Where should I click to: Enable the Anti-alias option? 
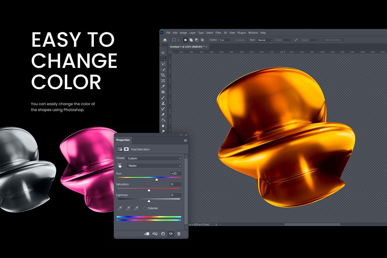233,40
